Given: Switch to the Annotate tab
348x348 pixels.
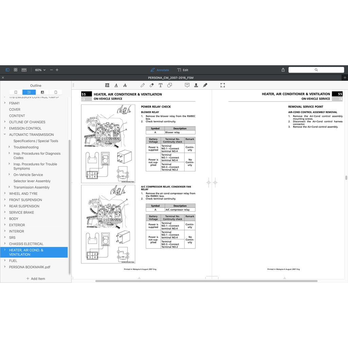Looking at the screenshot, I should 160,70.
